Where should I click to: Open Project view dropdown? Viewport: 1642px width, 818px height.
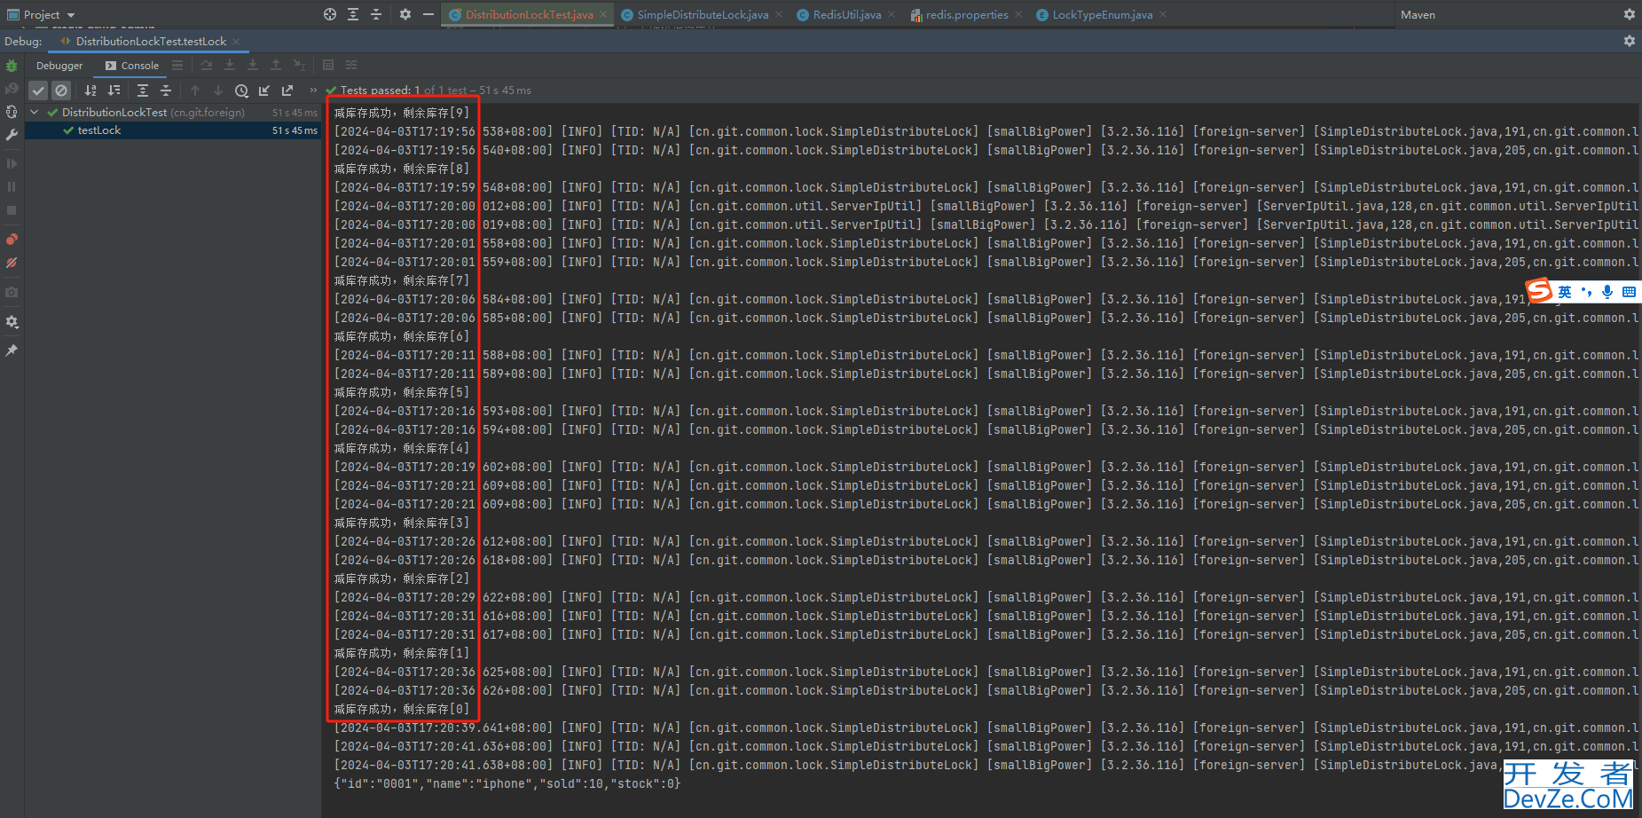tap(42, 14)
